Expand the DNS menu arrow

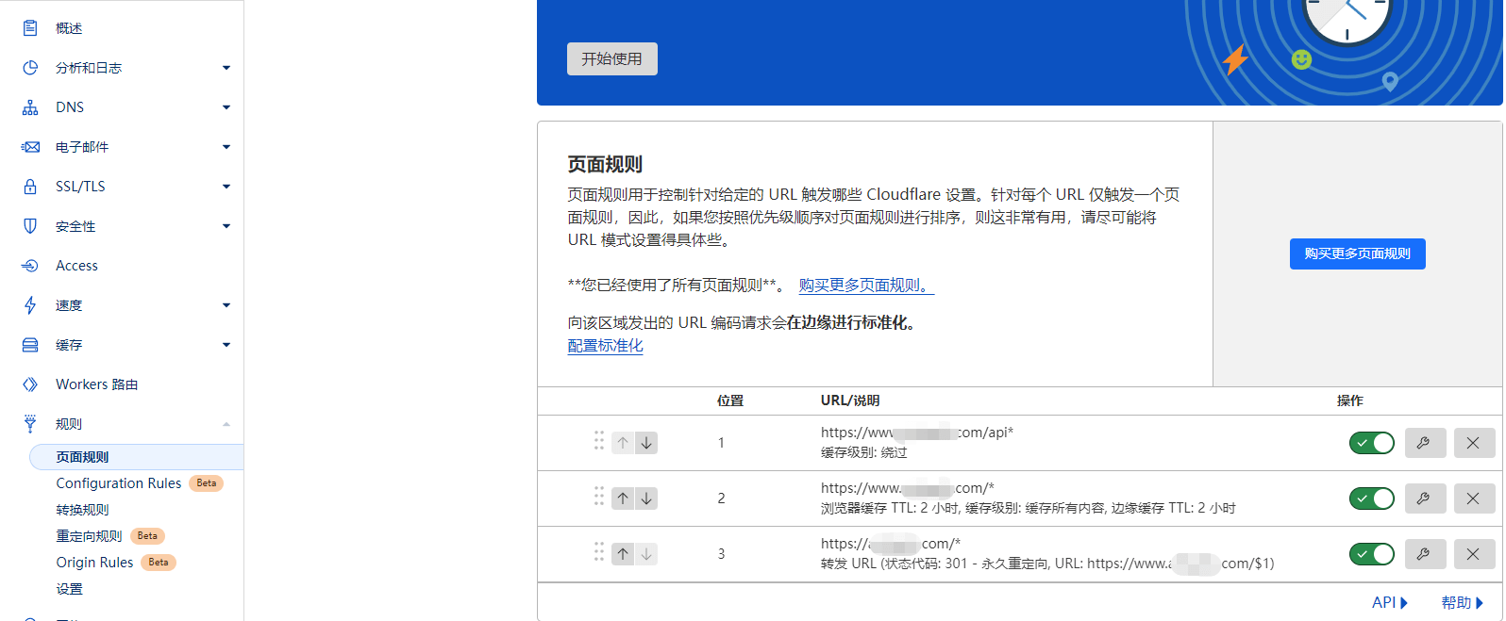pyautogui.click(x=226, y=107)
